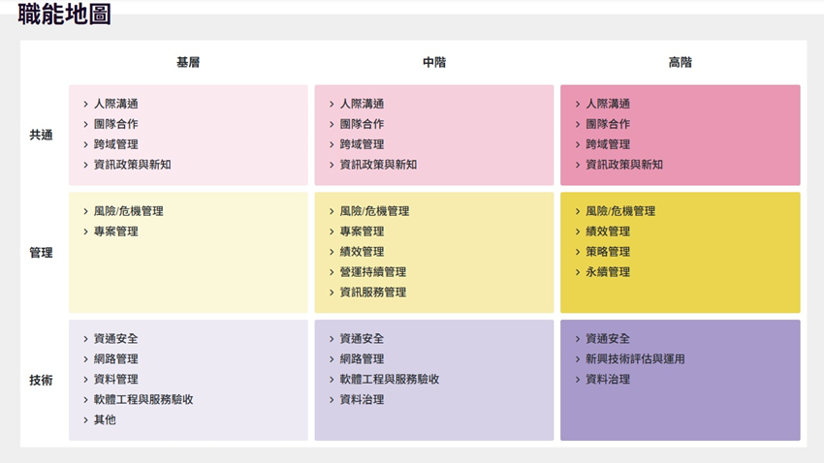The width and height of the screenshot is (824, 463).
Task: Select 網路管理 in the 基層 技術 cell
Action: 115,359
